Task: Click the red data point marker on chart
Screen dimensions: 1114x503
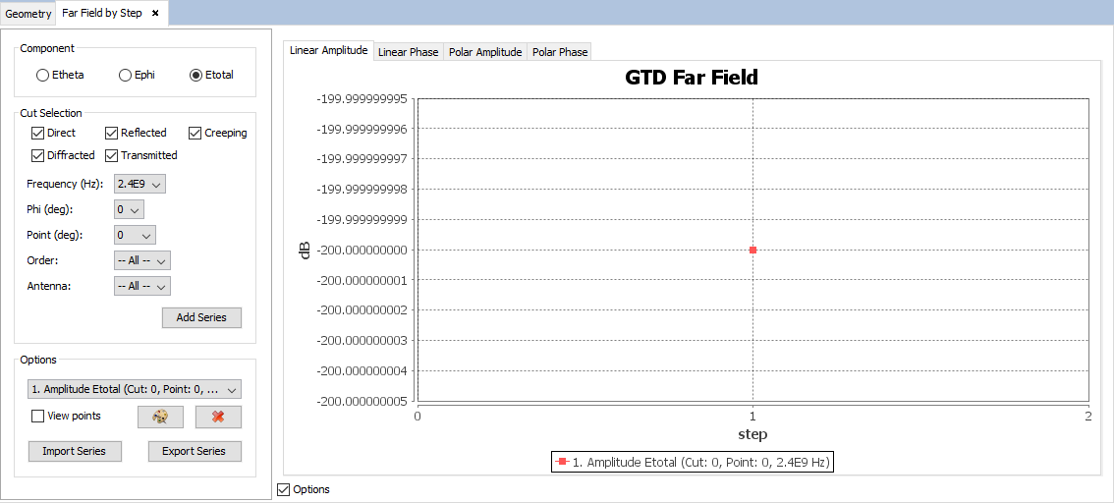Action: click(752, 250)
